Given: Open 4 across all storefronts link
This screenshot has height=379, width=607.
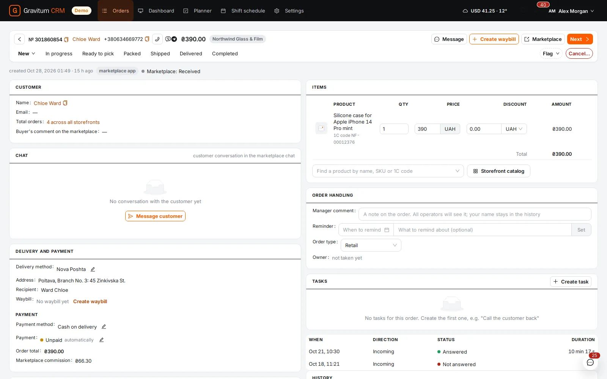Looking at the screenshot, I should (73, 122).
